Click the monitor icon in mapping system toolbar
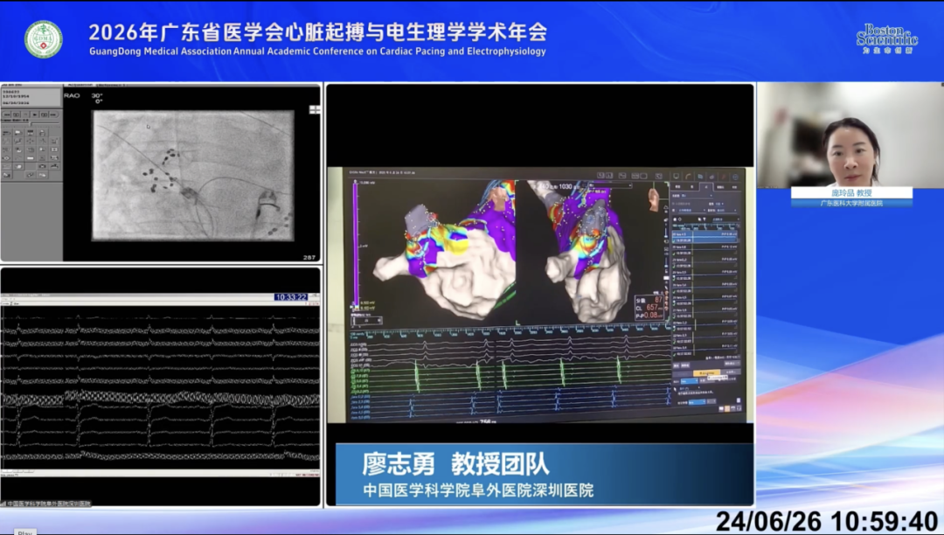944x535 pixels. (x=676, y=177)
